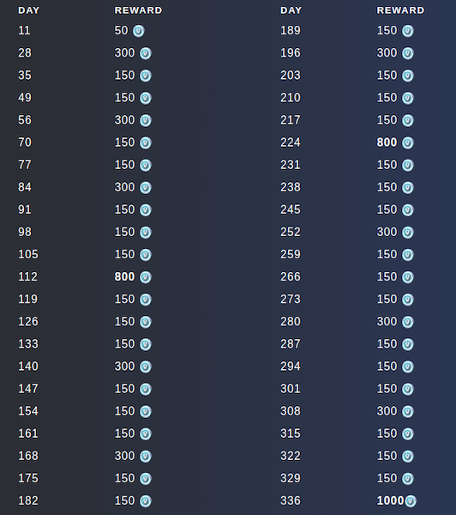456x515 pixels.
Task: Select the day 56 number
Action: 25,120
